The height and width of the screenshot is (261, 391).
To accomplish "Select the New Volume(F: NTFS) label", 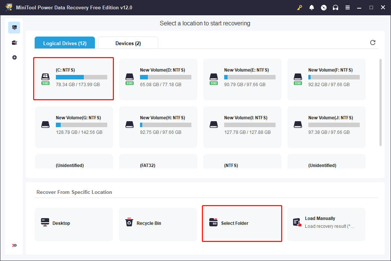I will click(330, 70).
